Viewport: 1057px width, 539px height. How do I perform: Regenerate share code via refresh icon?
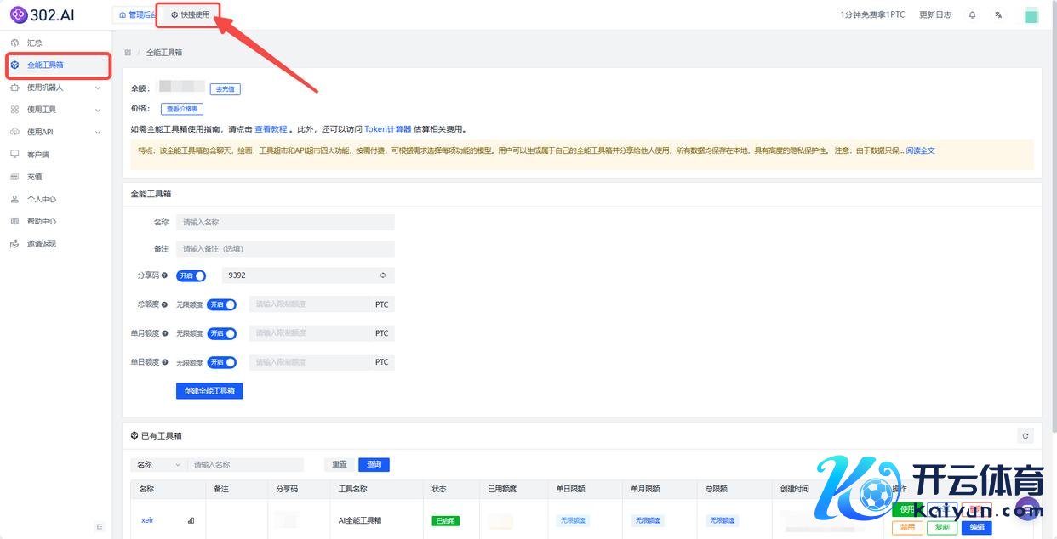coord(383,275)
